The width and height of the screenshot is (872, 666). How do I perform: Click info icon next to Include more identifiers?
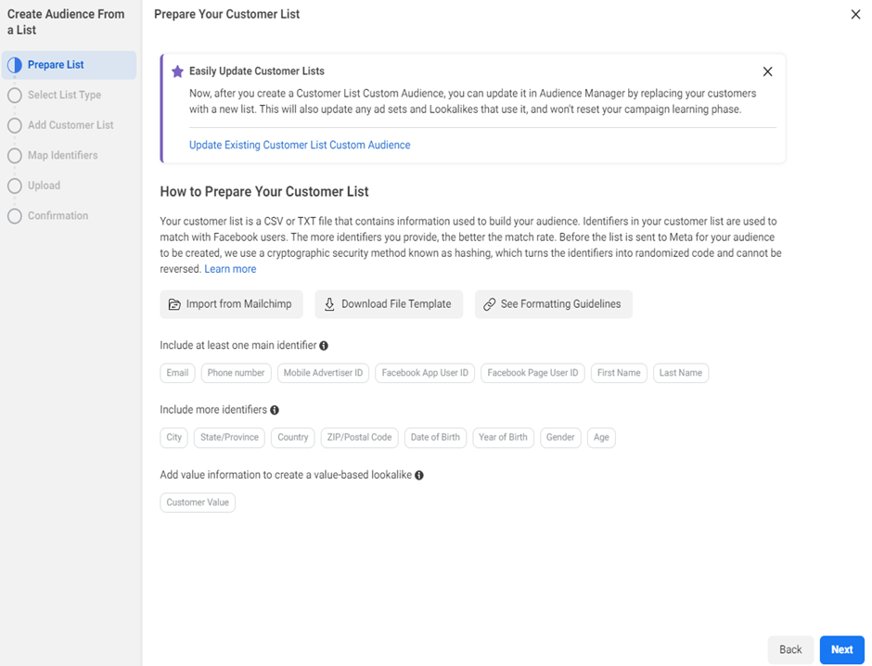click(x=275, y=410)
